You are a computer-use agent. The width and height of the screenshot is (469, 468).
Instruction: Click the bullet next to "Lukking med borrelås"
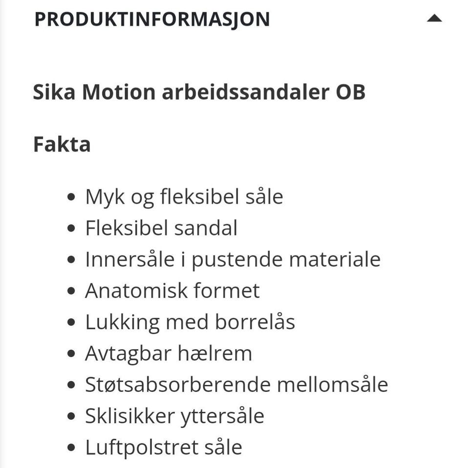tap(72, 323)
